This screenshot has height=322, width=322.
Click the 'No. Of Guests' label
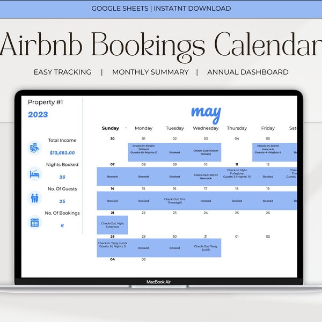click(62, 189)
